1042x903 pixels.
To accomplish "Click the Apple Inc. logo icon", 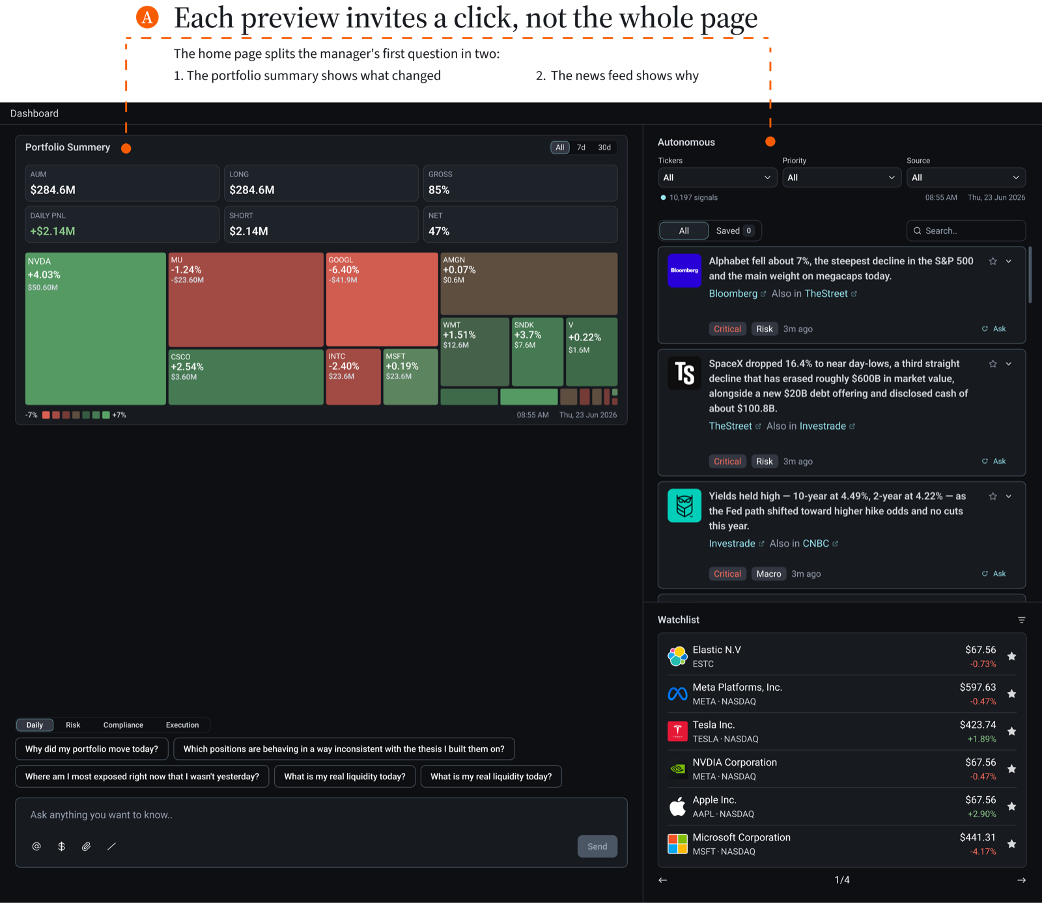I will [677, 807].
